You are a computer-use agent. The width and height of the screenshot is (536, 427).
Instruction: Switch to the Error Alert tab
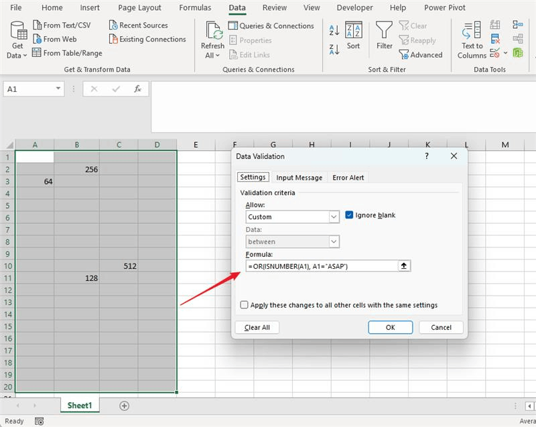349,177
